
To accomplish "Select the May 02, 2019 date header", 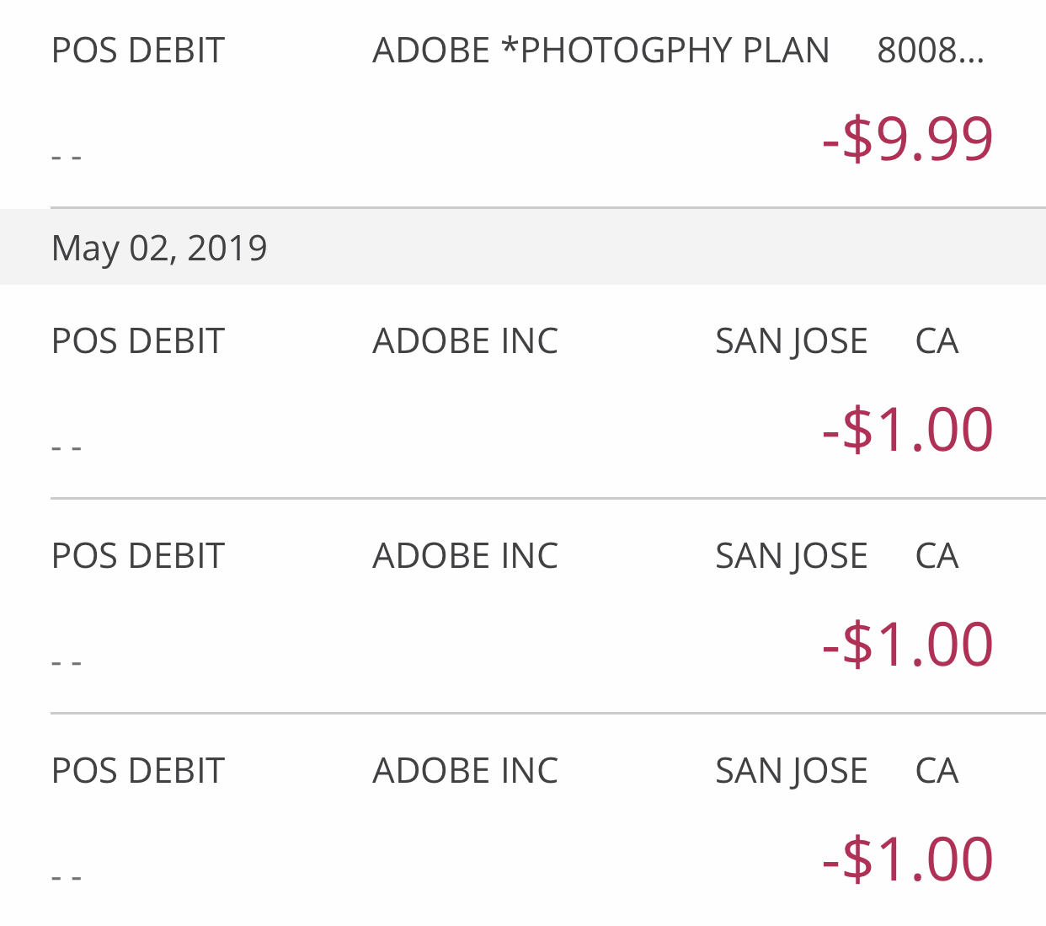I will point(159,248).
